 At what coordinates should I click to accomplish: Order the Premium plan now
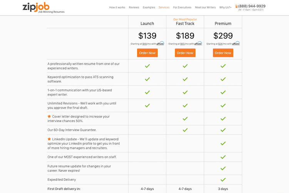point(223,53)
